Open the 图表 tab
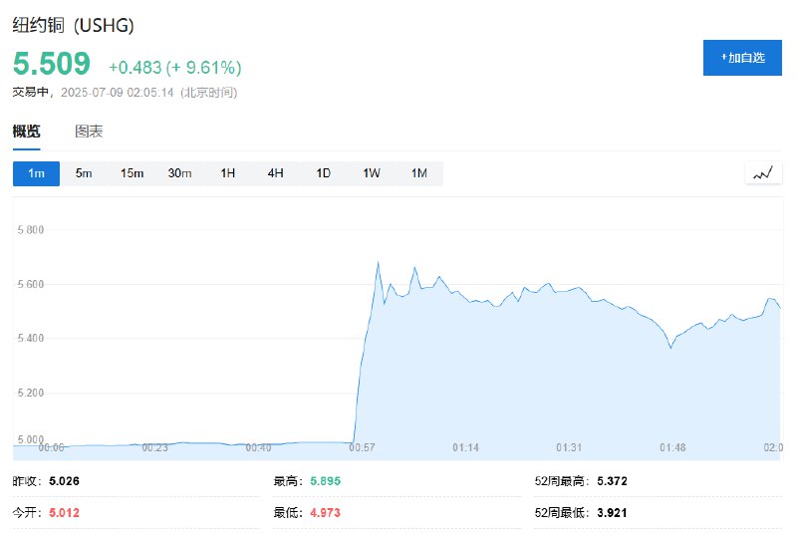797x536 pixels. (x=89, y=132)
